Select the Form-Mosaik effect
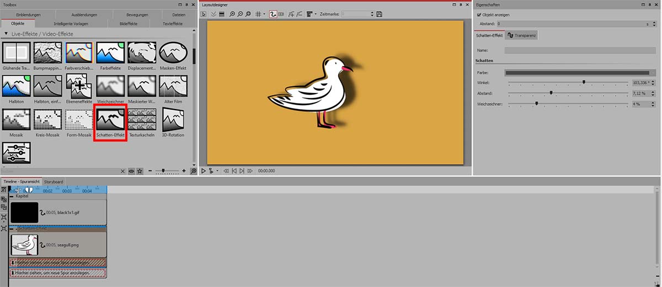662x287 pixels. (79, 120)
